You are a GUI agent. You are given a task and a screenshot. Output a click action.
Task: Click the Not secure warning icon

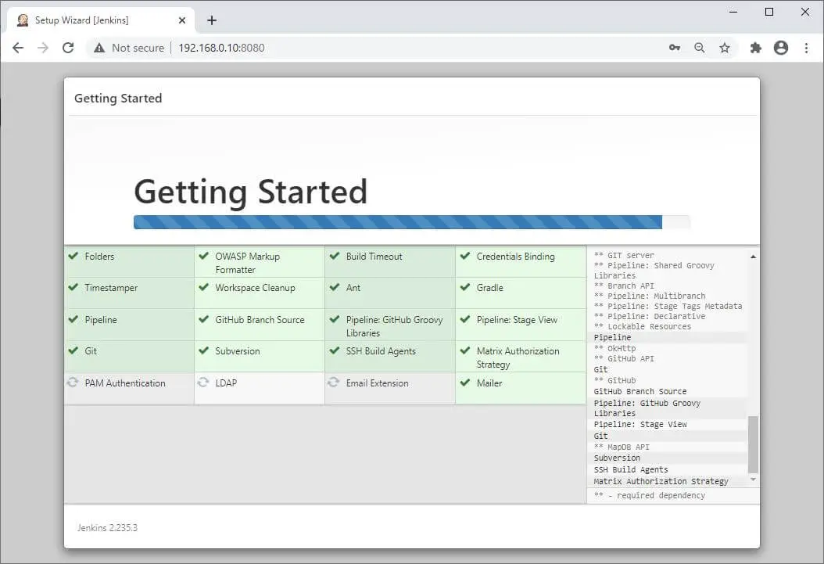tap(99, 48)
